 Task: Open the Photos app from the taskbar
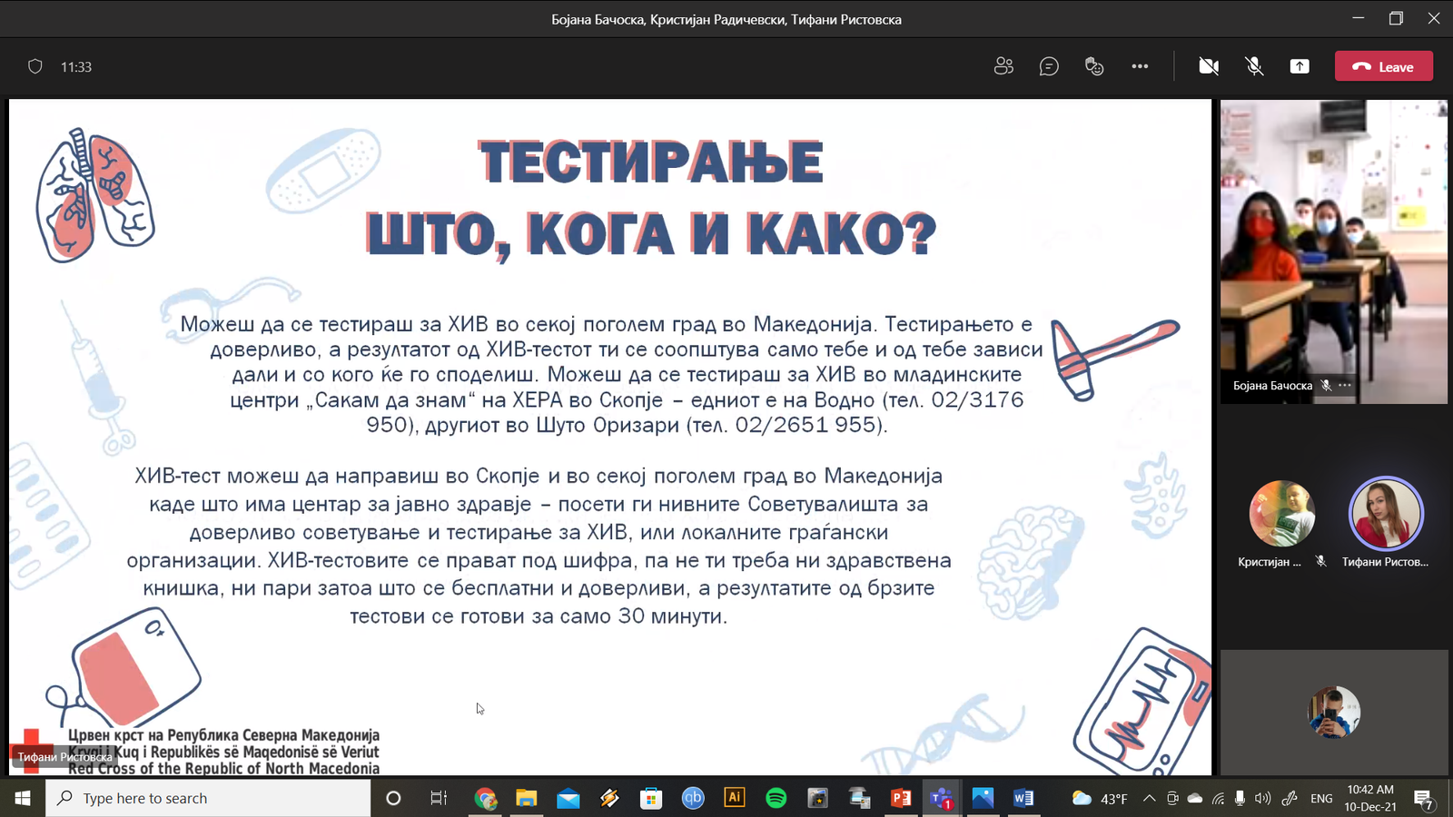[x=983, y=798]
